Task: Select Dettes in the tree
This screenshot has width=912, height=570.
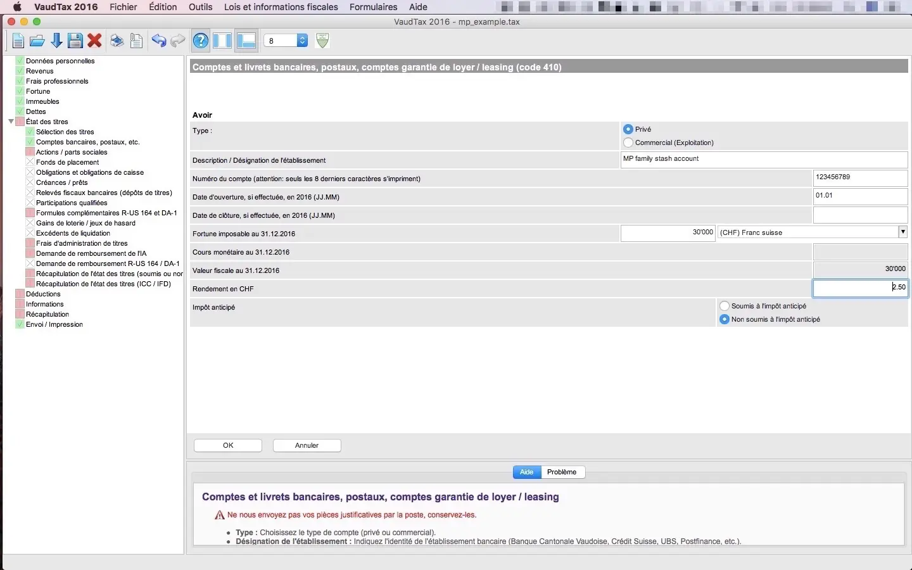Action: 36,111
